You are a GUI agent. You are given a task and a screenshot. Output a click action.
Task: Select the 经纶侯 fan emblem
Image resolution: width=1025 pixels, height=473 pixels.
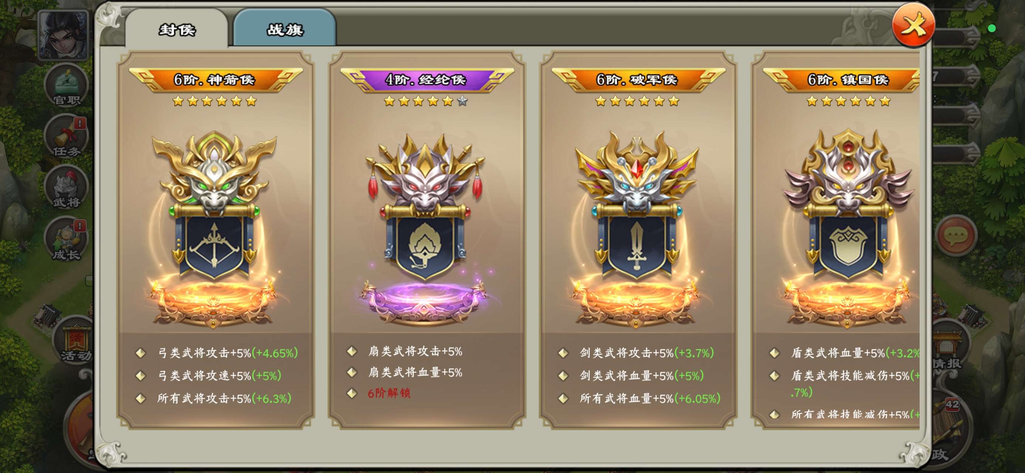click(x=425, y=229)
